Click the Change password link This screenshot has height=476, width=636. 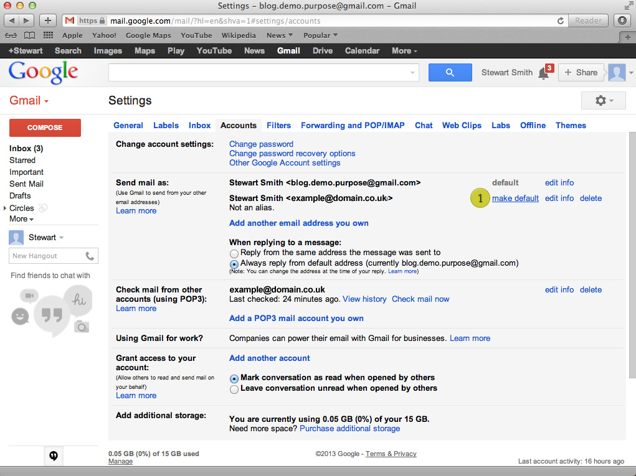[x=261, y=144]
